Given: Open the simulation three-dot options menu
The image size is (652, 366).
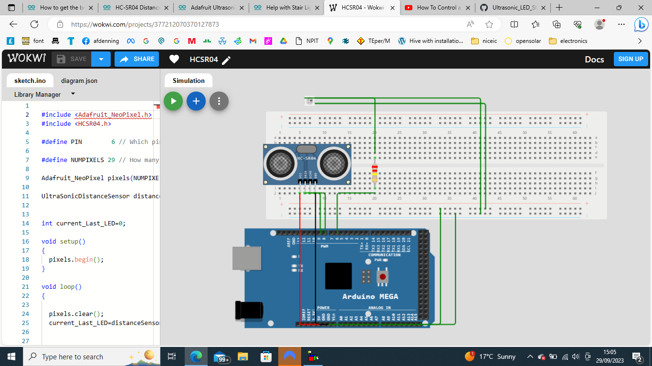Looking at the screenshot, I should point(219,101).
